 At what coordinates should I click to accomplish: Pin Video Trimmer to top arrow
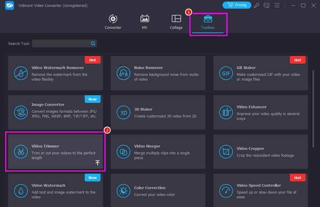pyautogui.click(x=98, y=163)
